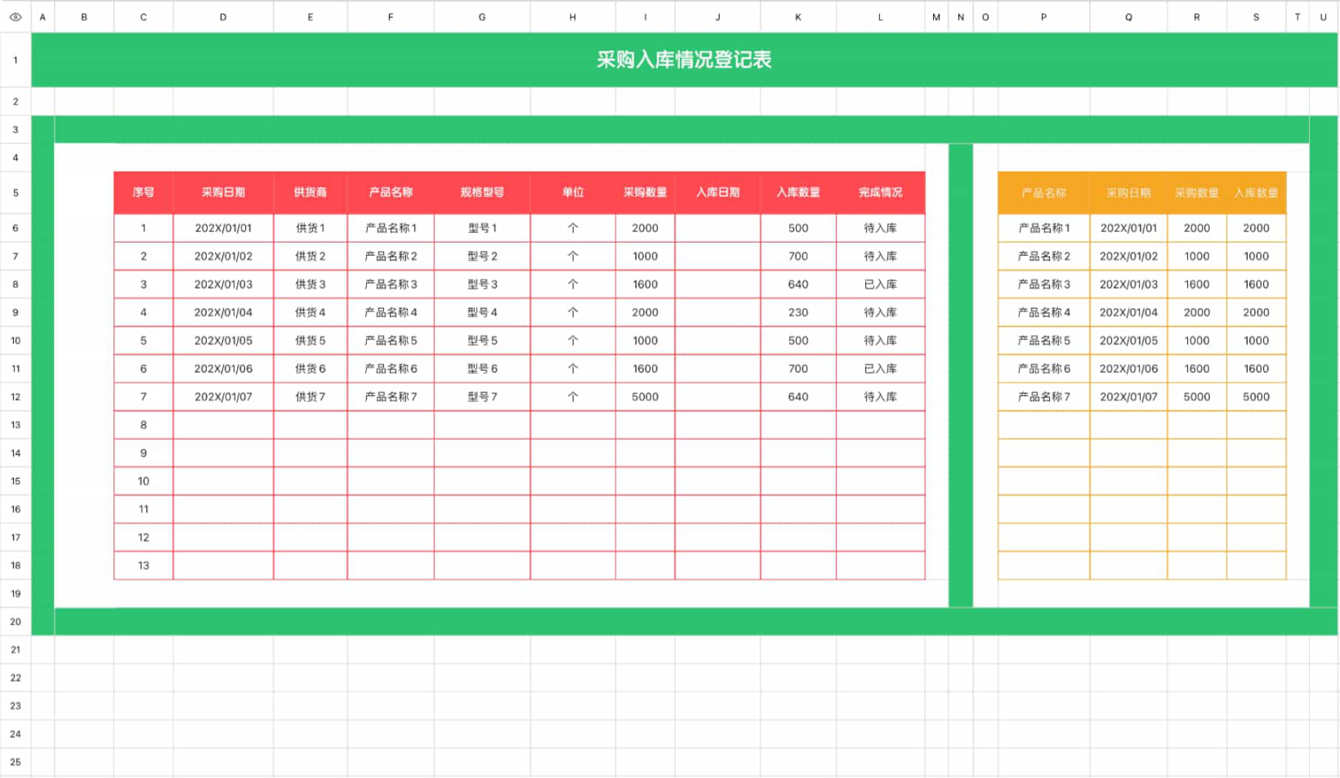The height and width of the screenshot is (778, 1340).
Task: Click the orange table's 产品名称 header
Action: [x=1043, y=193]
